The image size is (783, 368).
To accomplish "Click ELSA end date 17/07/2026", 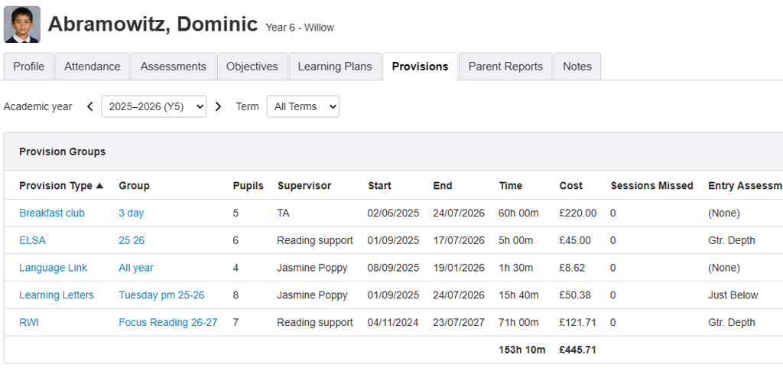I will (x=459, y=241).
